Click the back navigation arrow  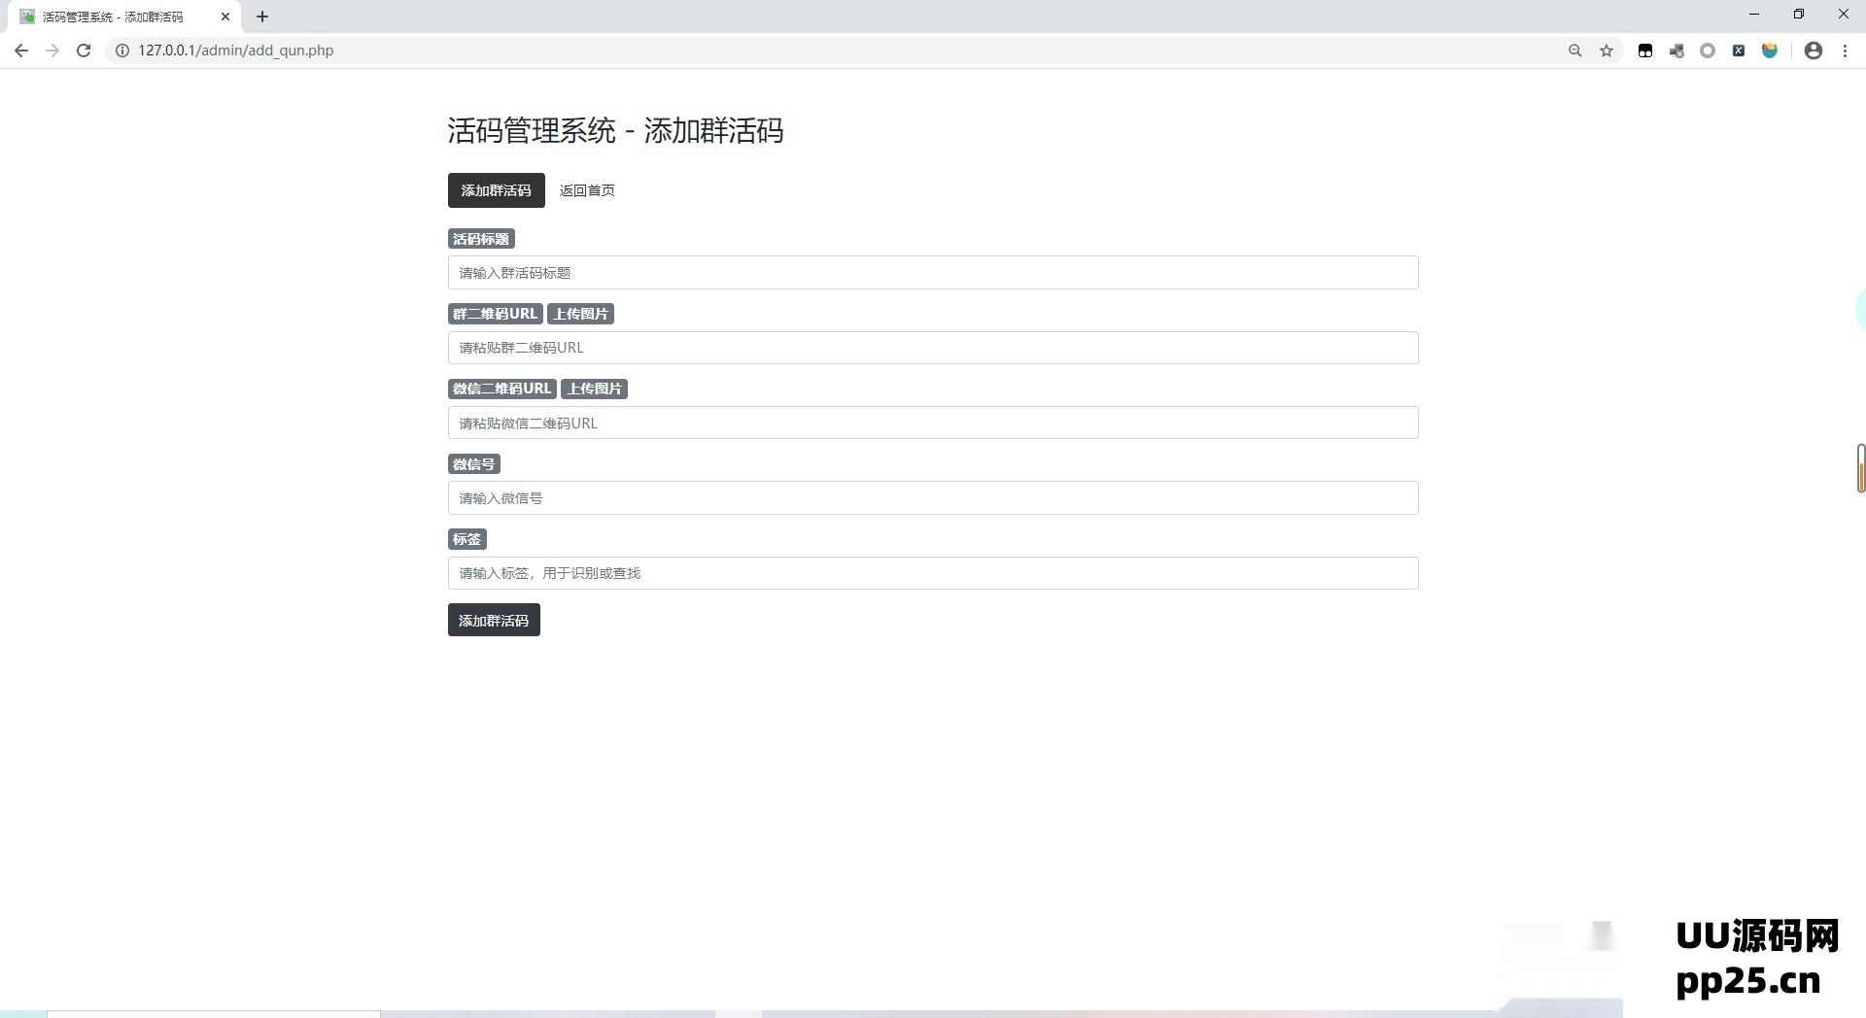pos(21,50)
